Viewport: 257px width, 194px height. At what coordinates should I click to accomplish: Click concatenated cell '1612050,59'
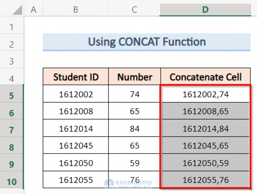pos(205,163)
